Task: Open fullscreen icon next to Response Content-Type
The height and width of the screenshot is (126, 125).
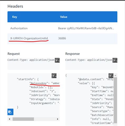Action: point(115,60)
